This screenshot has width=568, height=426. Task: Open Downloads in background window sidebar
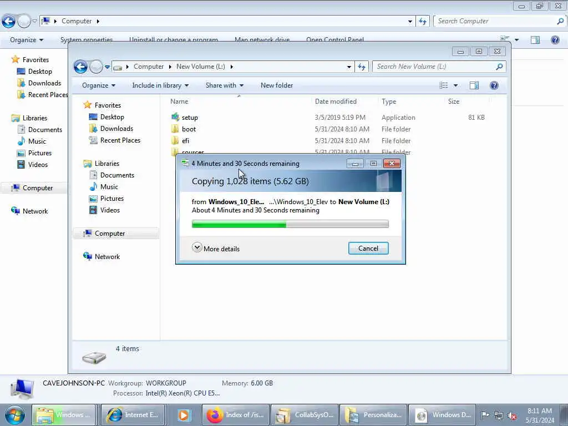click(44, 83)
